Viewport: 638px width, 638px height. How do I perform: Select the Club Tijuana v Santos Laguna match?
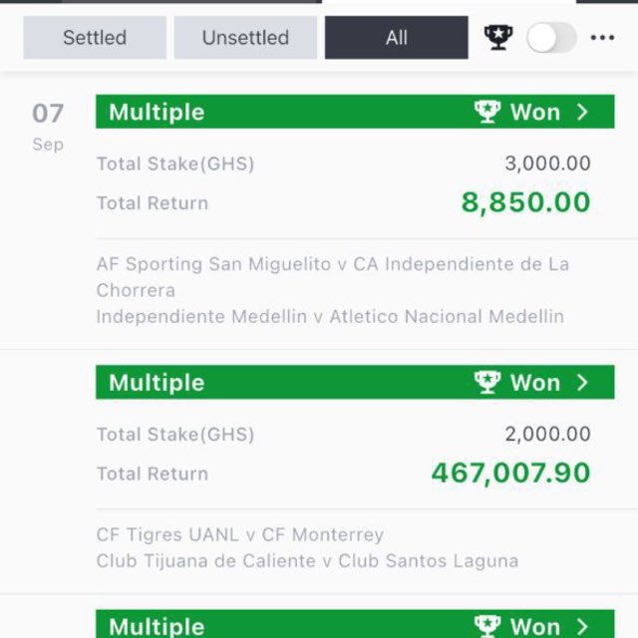[307, 560]
